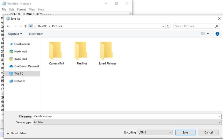Create a New folder

[x=36, y=34]
